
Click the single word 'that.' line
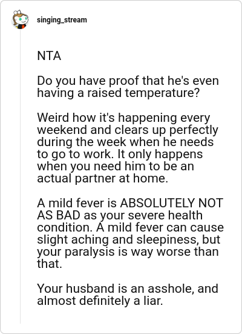50,264
